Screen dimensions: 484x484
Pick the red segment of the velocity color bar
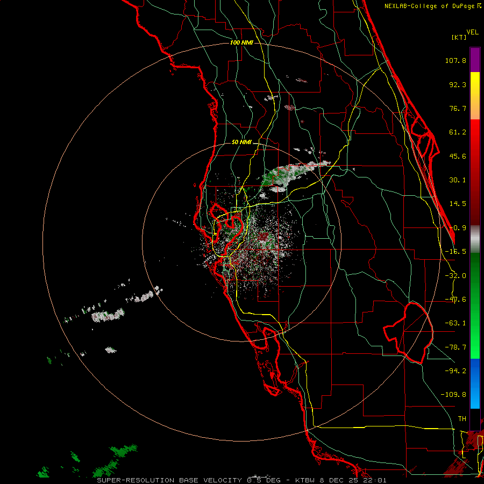pos(475,172)
